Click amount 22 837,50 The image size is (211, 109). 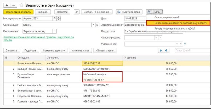pos(171,85)
